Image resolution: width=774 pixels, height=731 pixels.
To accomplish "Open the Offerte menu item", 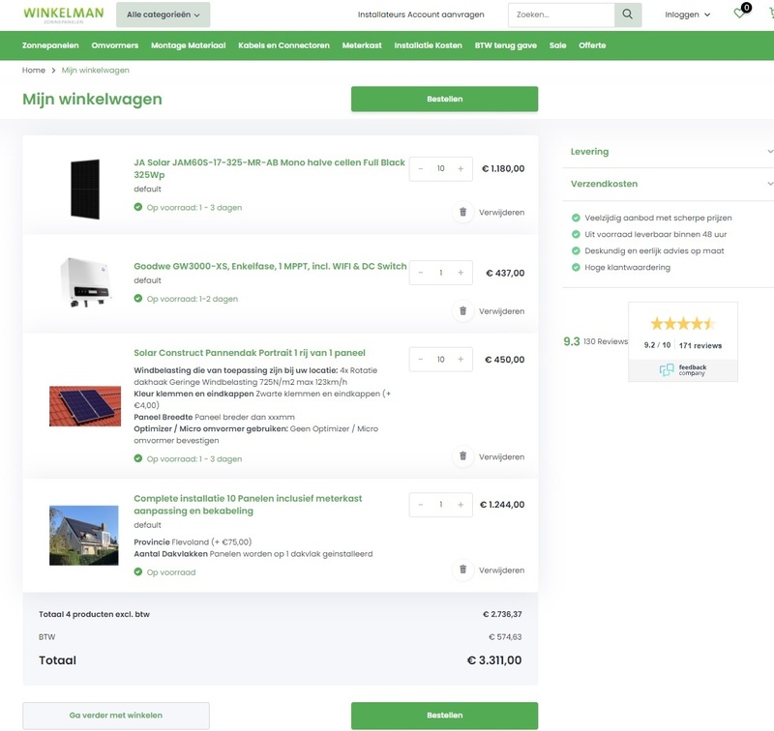I will (592, 45).
